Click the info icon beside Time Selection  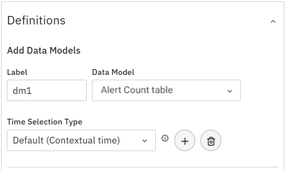click(x=164, y=138)
